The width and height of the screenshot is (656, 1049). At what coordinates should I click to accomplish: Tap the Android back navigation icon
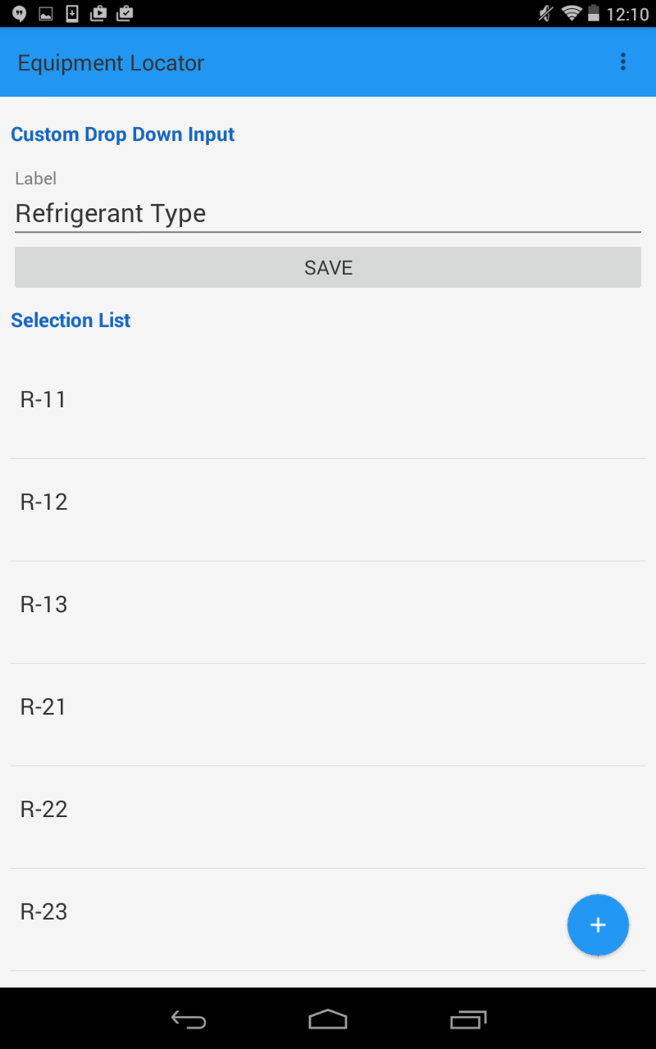click(x=189, y=1019)
